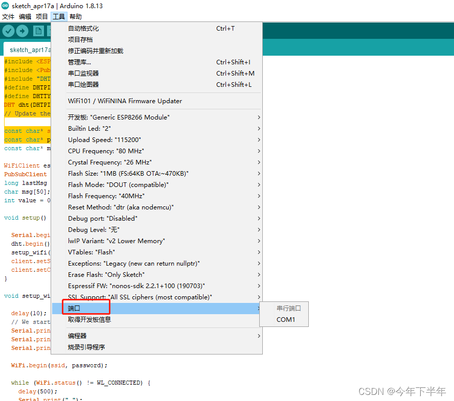Open the 文件 File menu

pos(8,16)
